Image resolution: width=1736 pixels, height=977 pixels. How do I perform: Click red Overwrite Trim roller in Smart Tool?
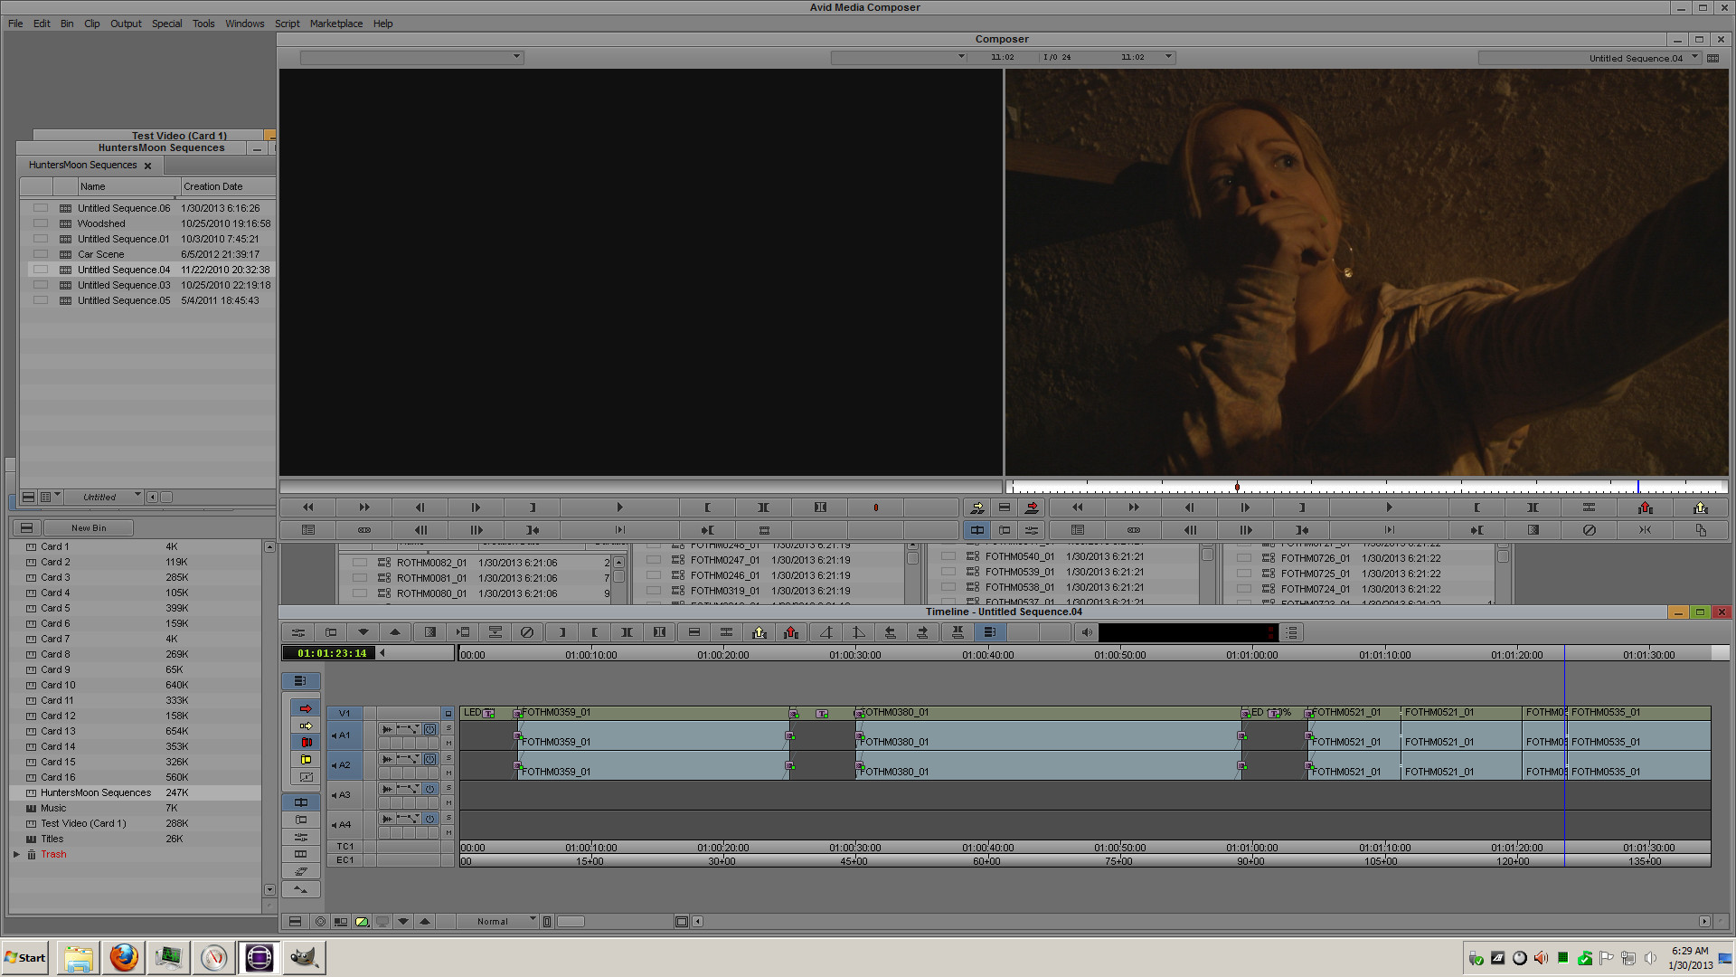click(x=306, y=743)
